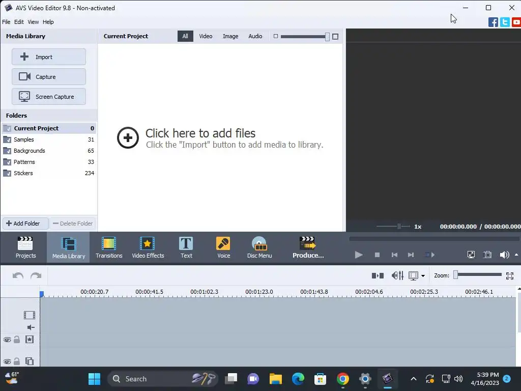Take a snapshot with camera icon

pyautogui.click(x=487, y=255)
